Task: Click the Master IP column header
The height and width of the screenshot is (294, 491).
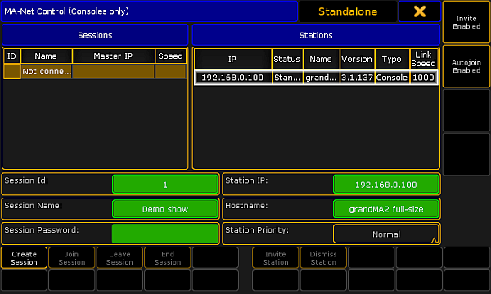Action: point(114,56)
